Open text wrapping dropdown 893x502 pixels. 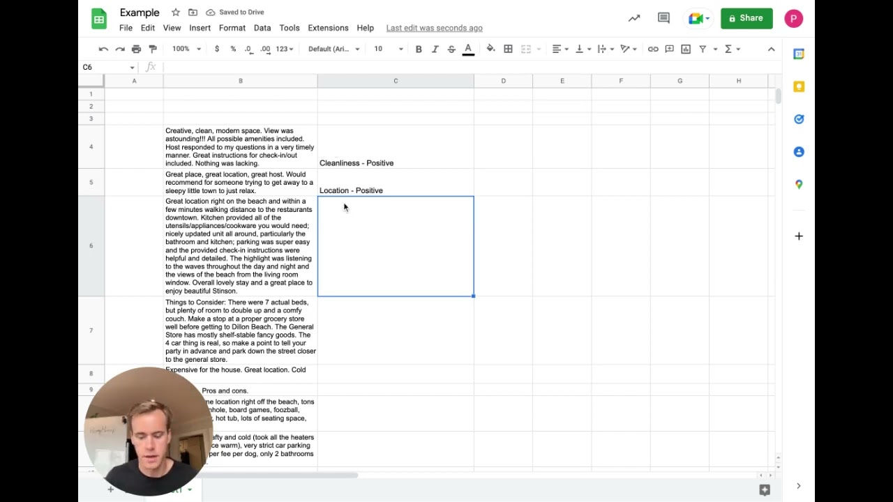coord(606,49)
